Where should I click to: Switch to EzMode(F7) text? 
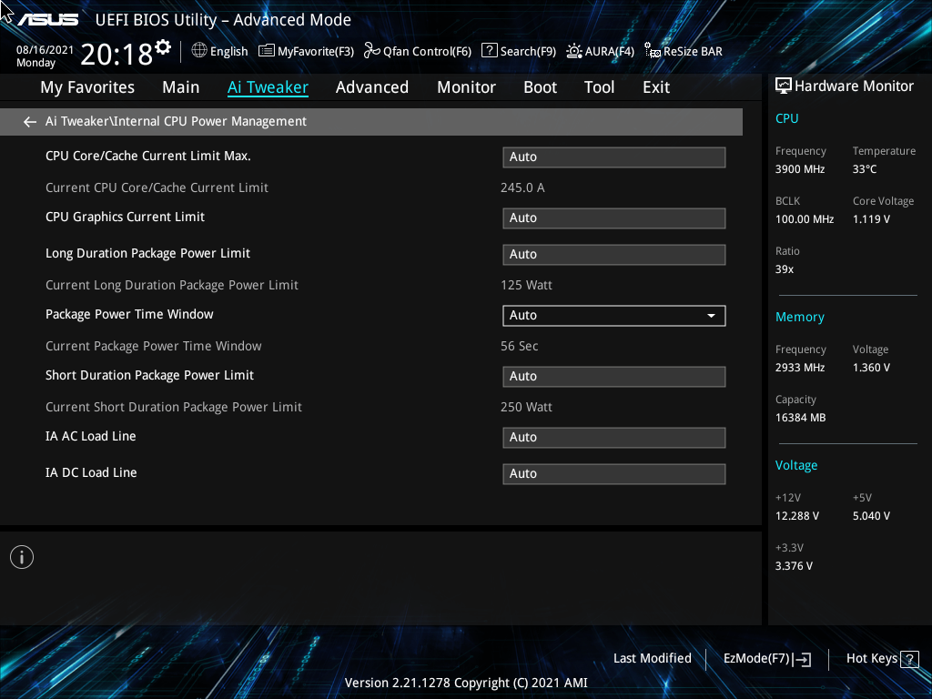pos(756,659)
